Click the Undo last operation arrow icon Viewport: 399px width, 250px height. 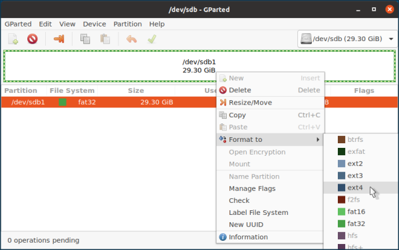click(x=132, y=39)
